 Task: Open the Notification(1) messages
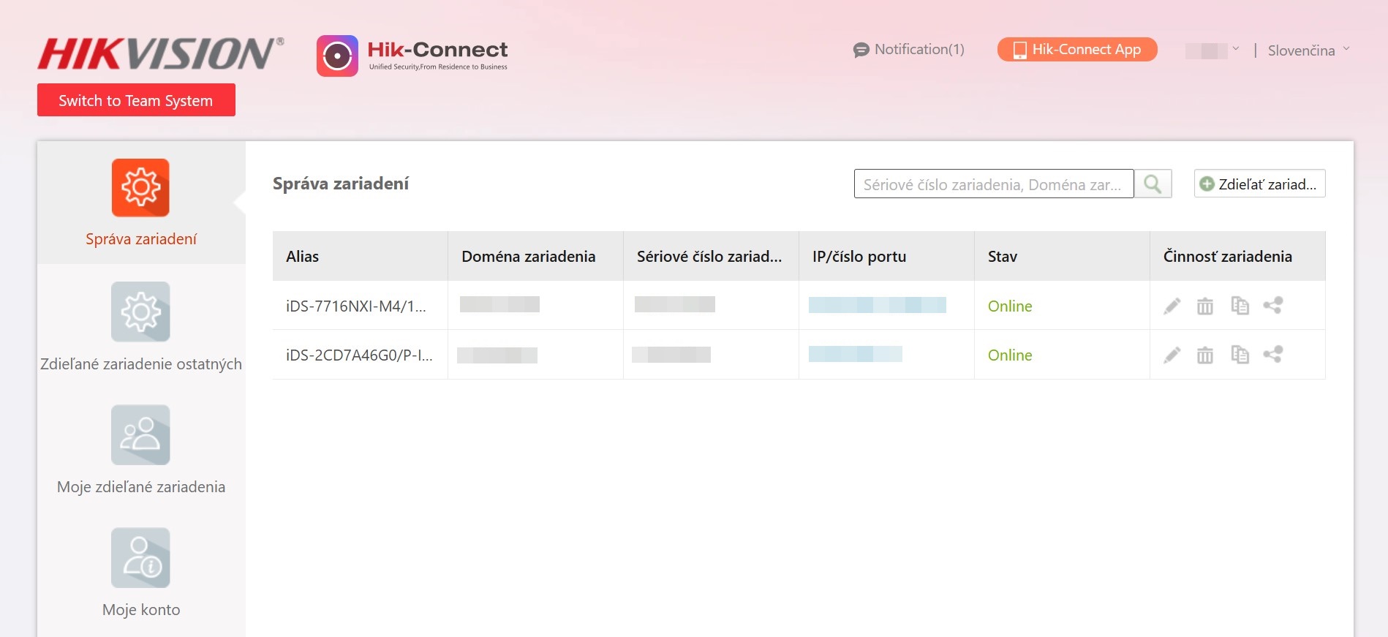click(909, 50)
